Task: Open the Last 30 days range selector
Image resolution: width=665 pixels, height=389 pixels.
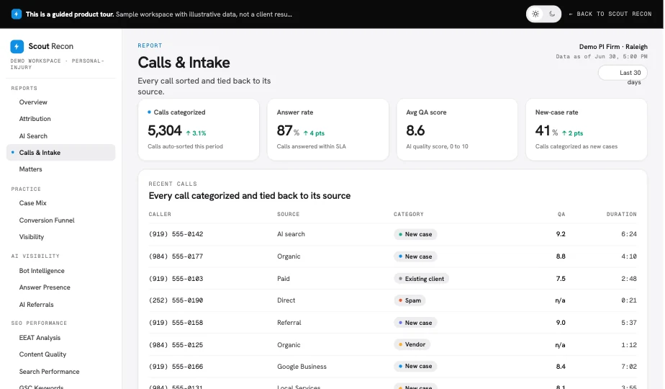Action: click(623, 73)
